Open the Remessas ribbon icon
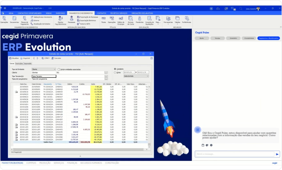The image size is (282, 170). point(71,20)
